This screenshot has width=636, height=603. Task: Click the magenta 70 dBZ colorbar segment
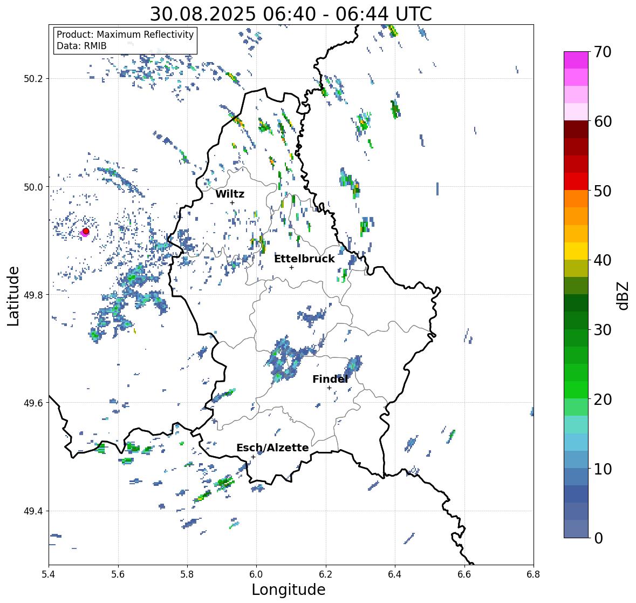(576, 60)
